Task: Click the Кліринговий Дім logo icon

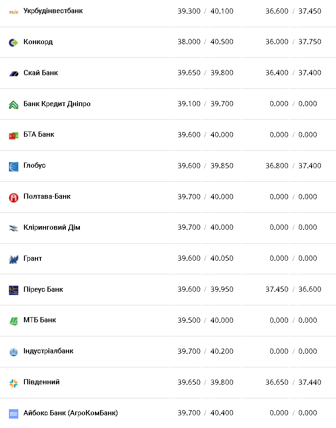Action: click(x=14, y=228)
